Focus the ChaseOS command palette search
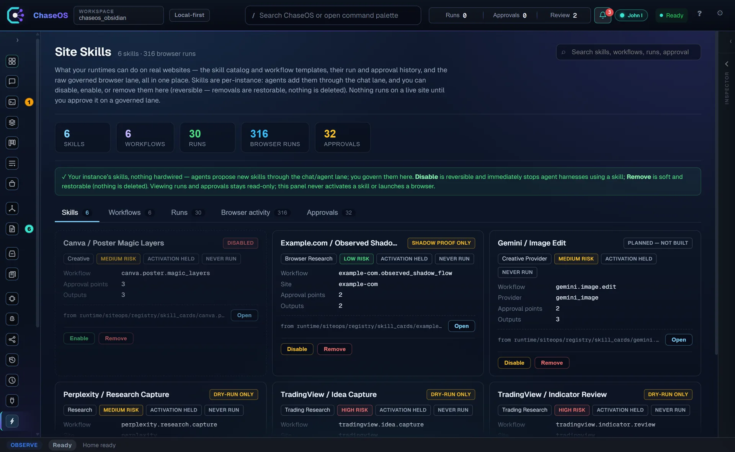This screenshot has width=735, height=452. [x=333, y=15]
